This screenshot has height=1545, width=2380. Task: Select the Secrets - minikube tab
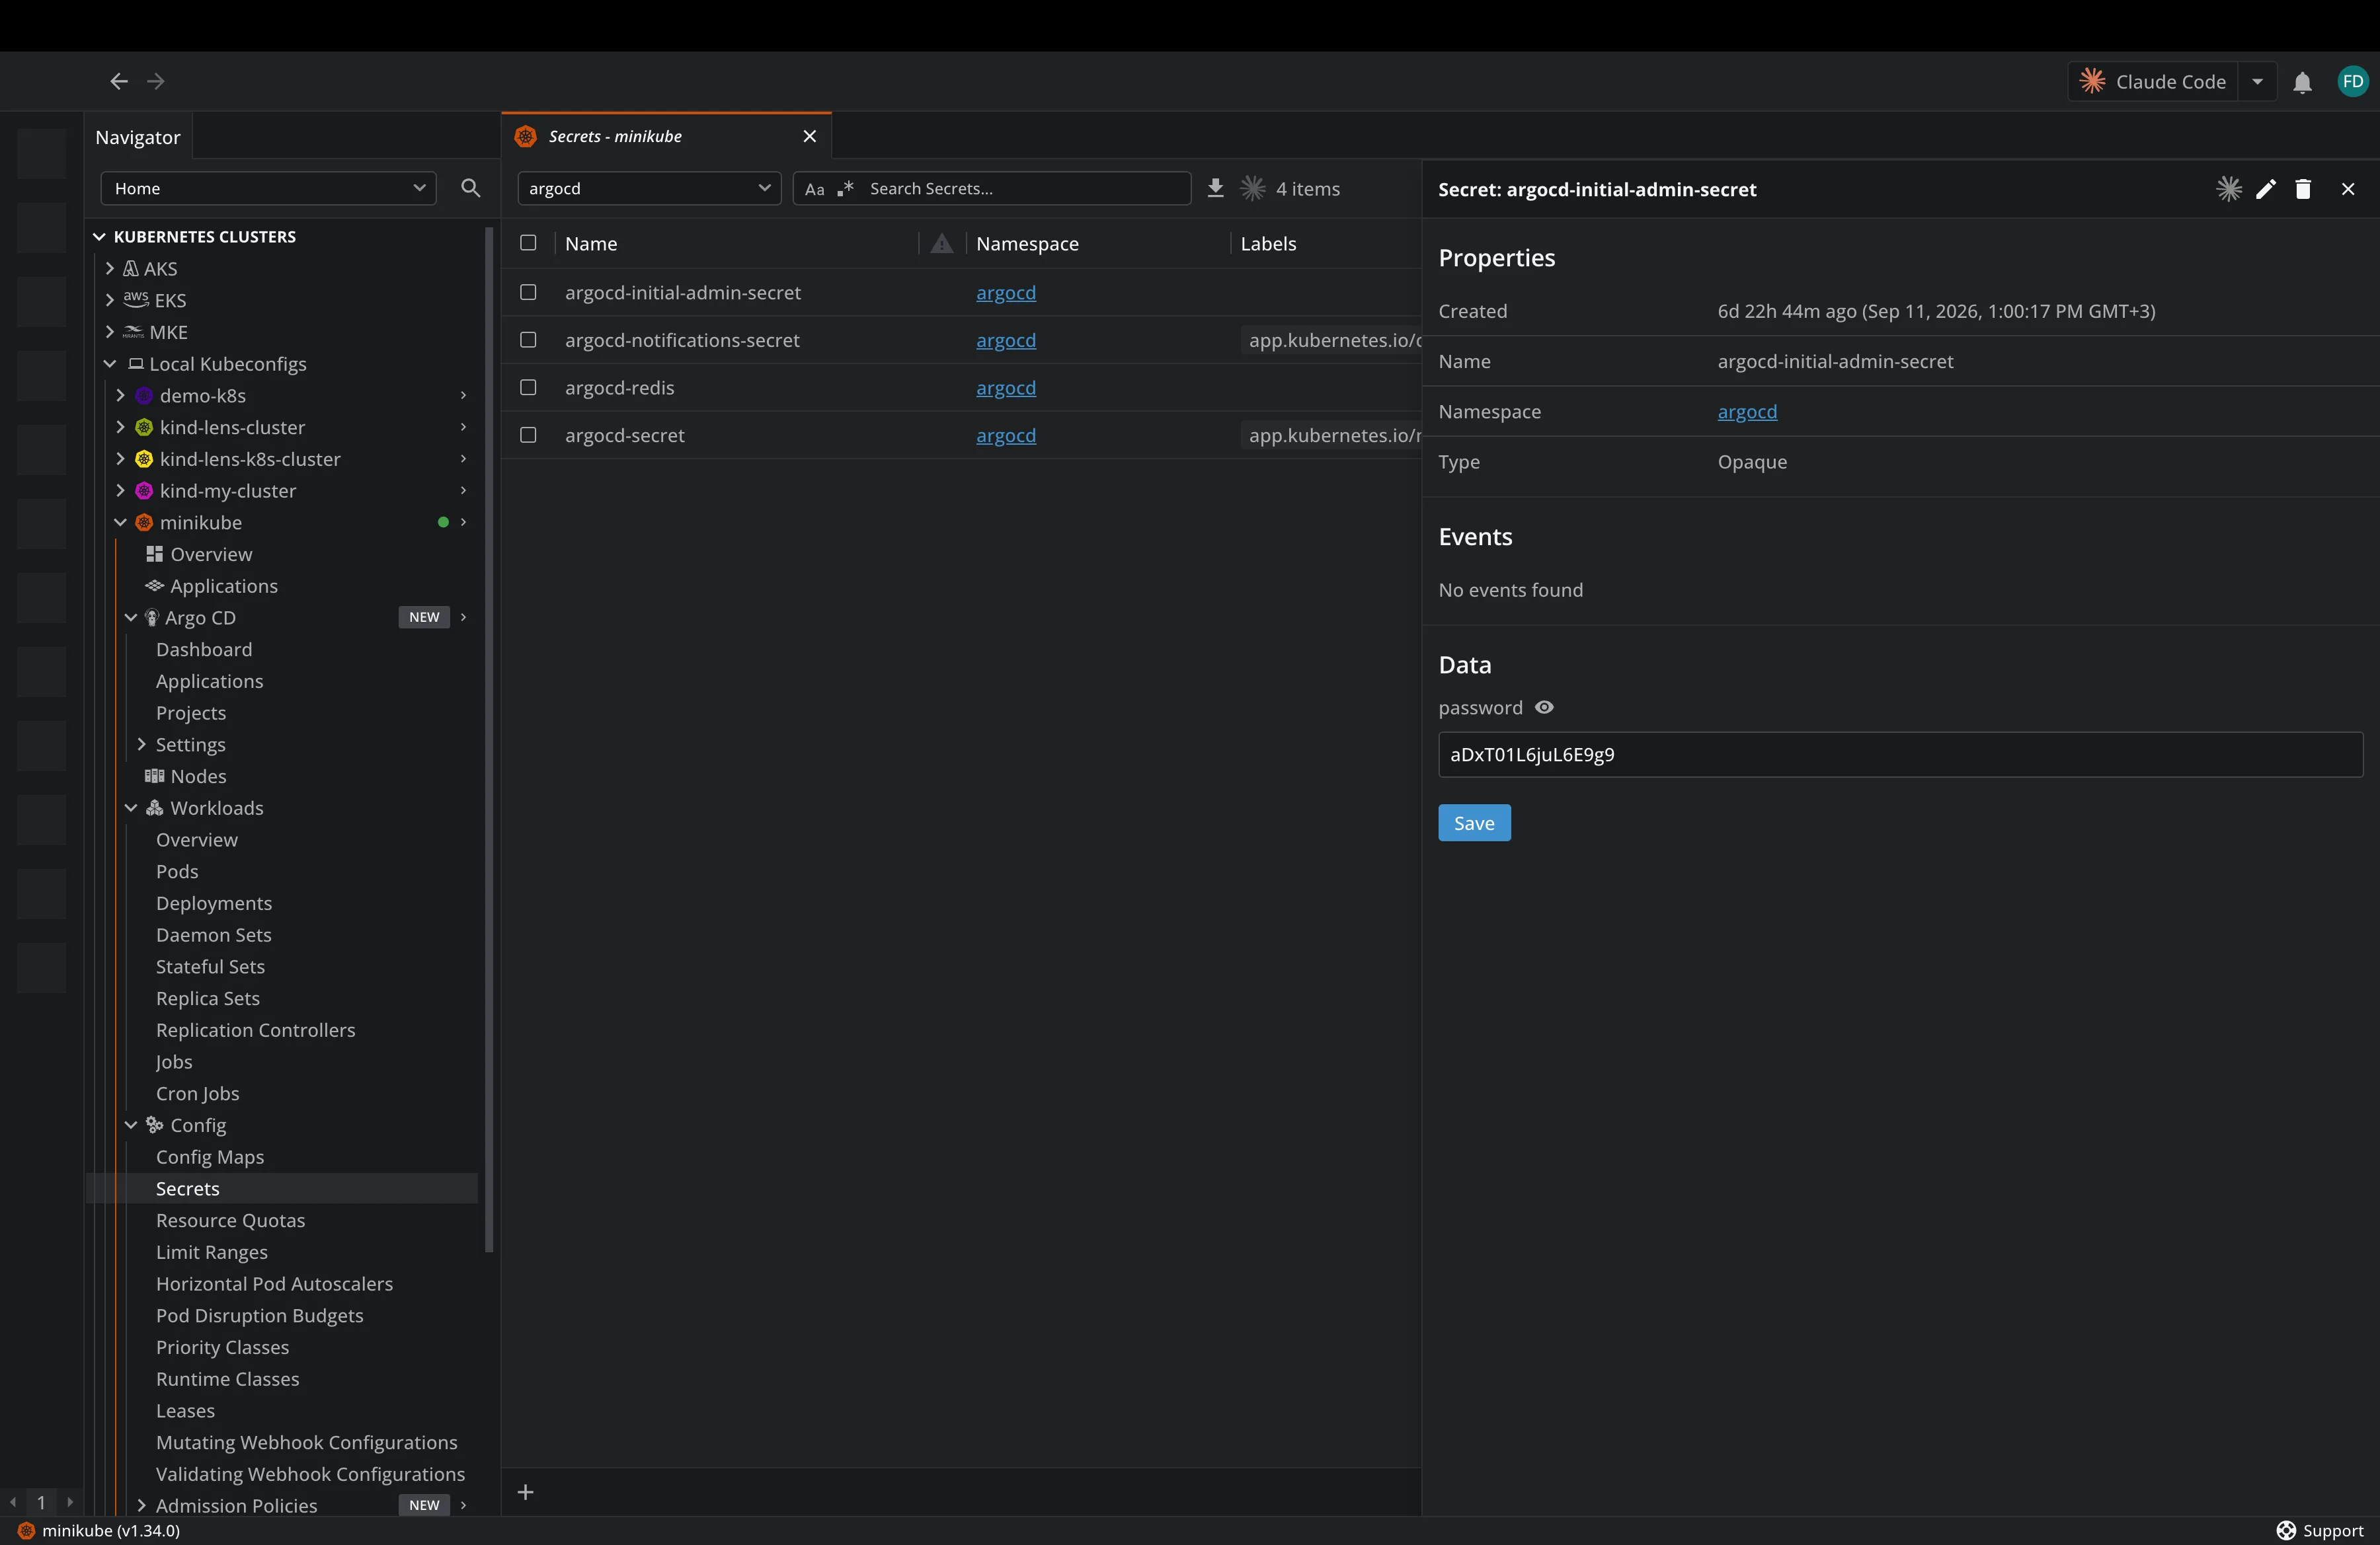(665, 136)
